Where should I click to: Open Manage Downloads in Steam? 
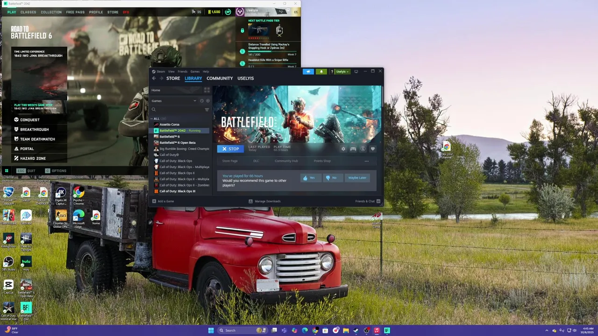(x=264, y=202)
